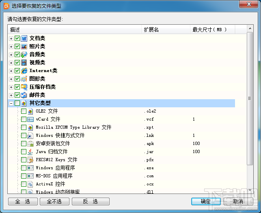Screen dimensions: 261x213
Task: Uncheck the 邮件类 checkbox
Action: tap(17, 95)
